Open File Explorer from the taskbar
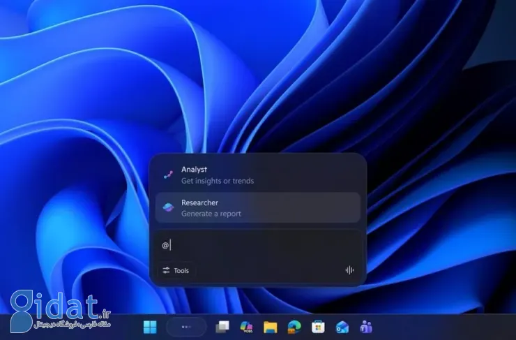Screen dimensions: 516x340 click(271, 327)
